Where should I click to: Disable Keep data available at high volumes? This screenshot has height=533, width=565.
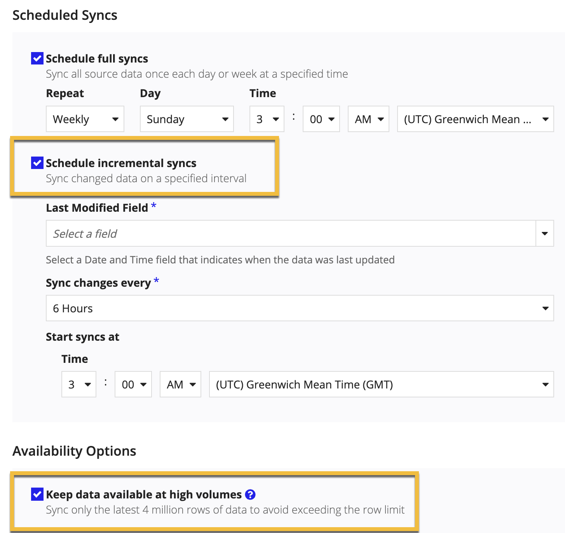tap(37, 495)
